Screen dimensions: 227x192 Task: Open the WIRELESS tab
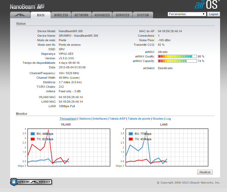pos(61,15)
